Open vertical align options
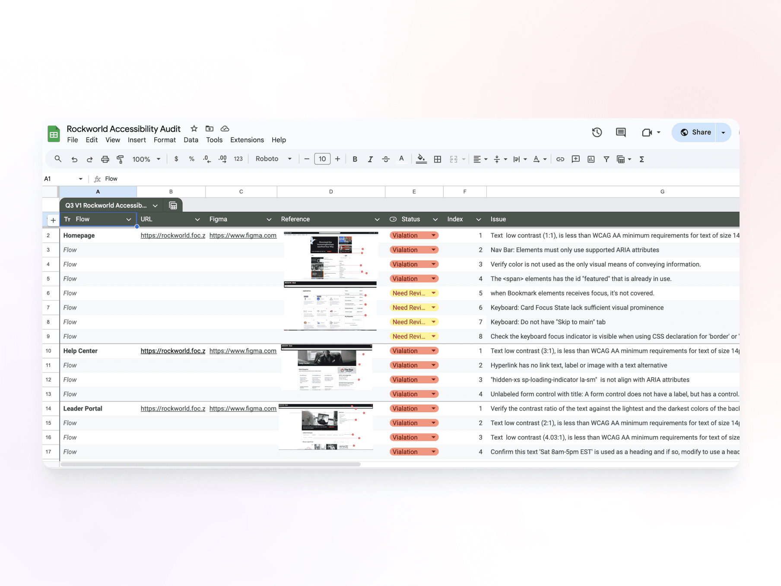Image resolution: width=781 pixels, height=586 pixels. click(500, 159)
